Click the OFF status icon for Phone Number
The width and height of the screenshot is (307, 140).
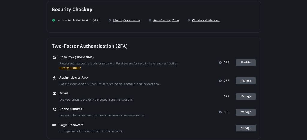[220, 112]
